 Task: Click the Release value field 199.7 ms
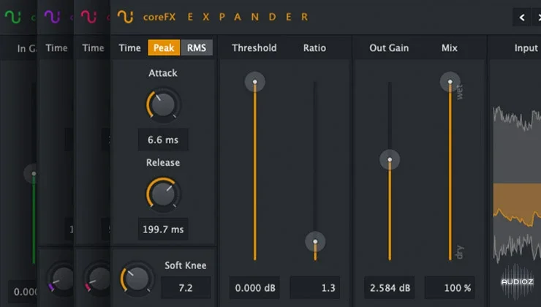click(x=163, y=229)
